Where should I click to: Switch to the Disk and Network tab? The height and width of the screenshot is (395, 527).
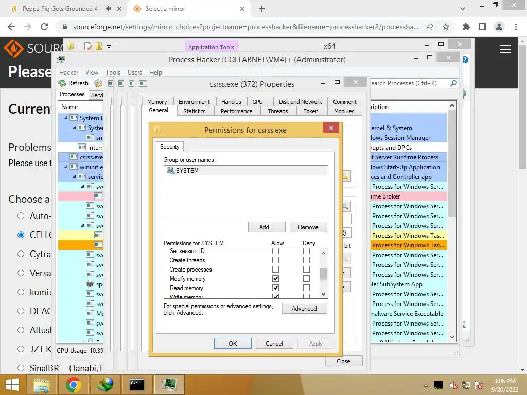(300, 102)
